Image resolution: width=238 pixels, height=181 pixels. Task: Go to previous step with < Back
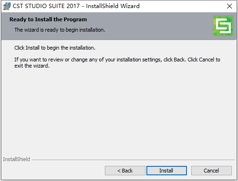(125, 171)
